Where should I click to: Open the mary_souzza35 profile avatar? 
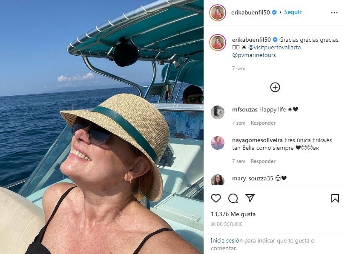click(218, 180)
